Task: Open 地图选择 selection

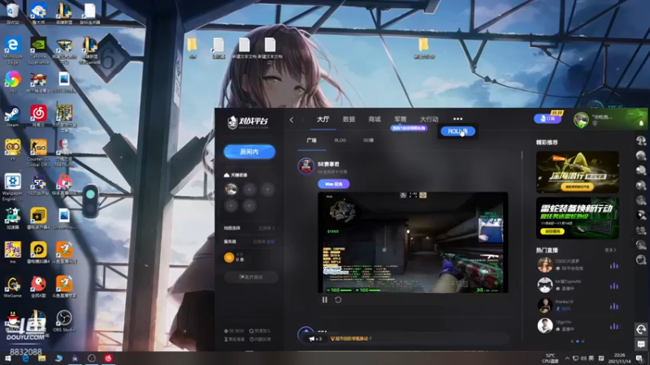Action: [249, 228]
